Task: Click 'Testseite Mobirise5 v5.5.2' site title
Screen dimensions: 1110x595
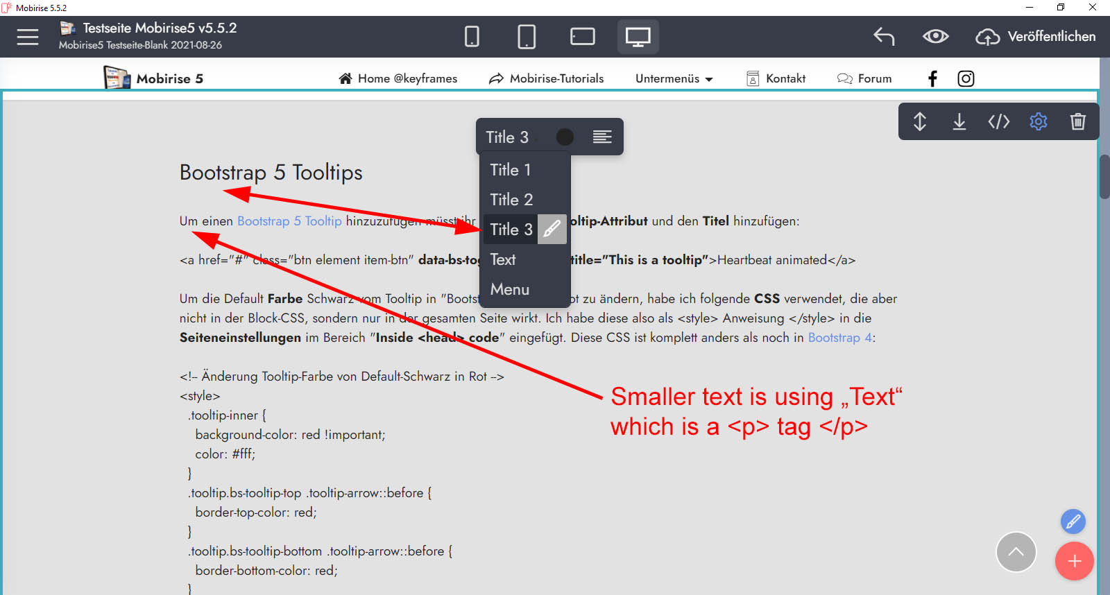Action: [x=160, y=28]
